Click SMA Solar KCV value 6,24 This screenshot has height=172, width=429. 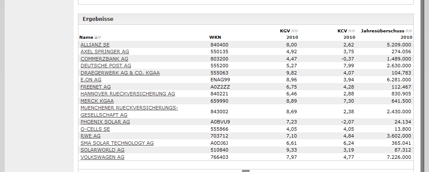(348, 143)
